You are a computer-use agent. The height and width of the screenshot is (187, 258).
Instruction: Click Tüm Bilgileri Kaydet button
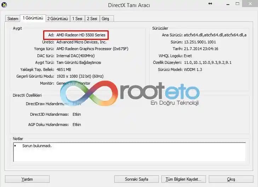click(183, 179)
